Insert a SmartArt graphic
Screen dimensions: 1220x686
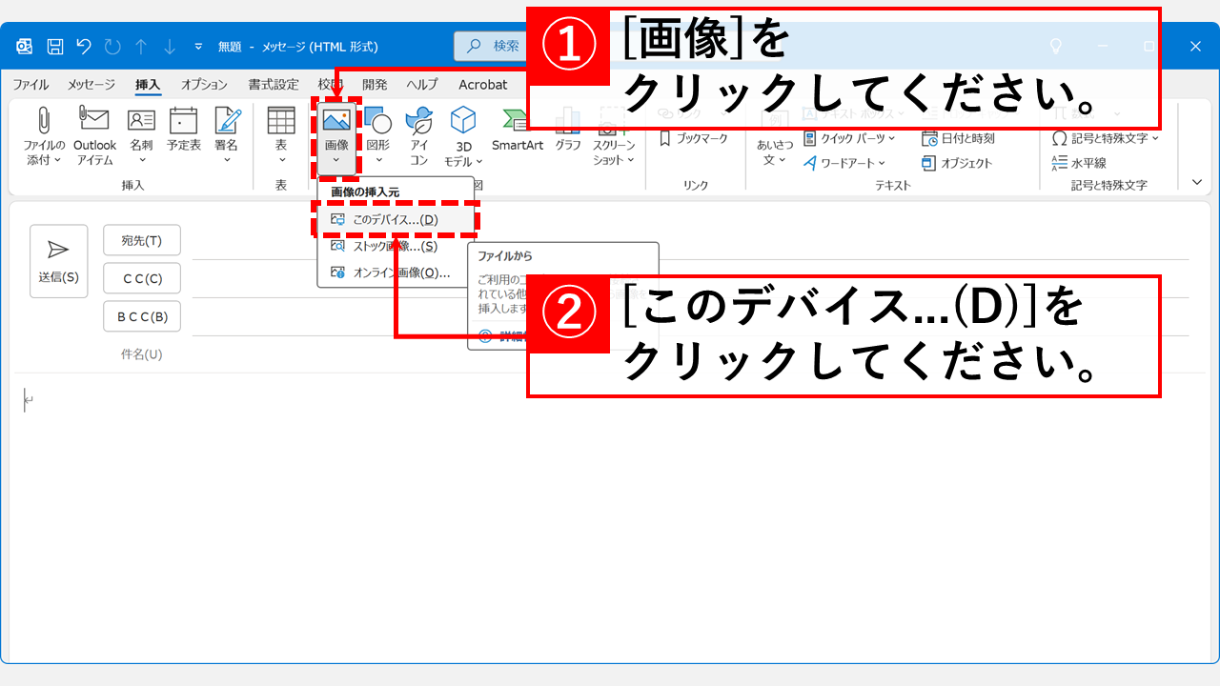point(517,121)
